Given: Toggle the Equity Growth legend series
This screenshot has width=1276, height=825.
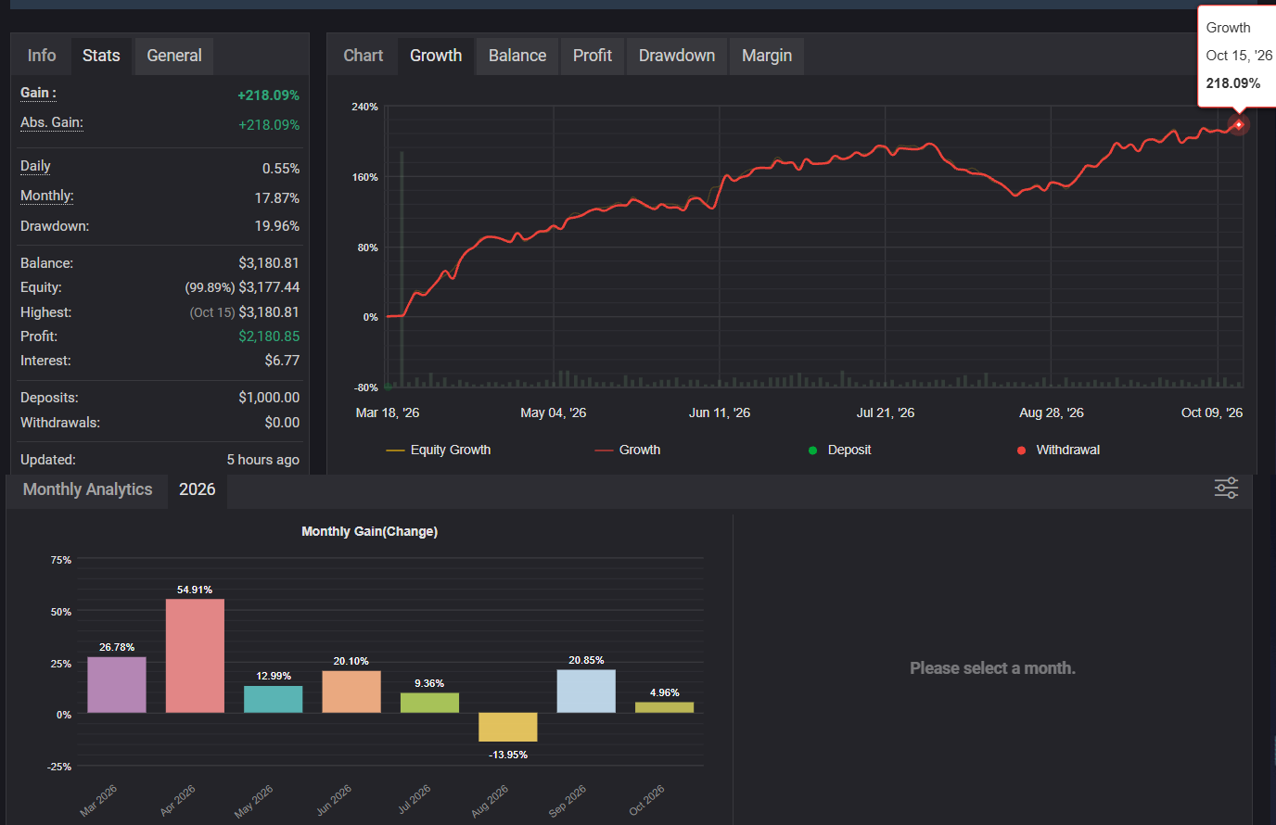Looking at the screenshot, I should click(x=439, y=450).
